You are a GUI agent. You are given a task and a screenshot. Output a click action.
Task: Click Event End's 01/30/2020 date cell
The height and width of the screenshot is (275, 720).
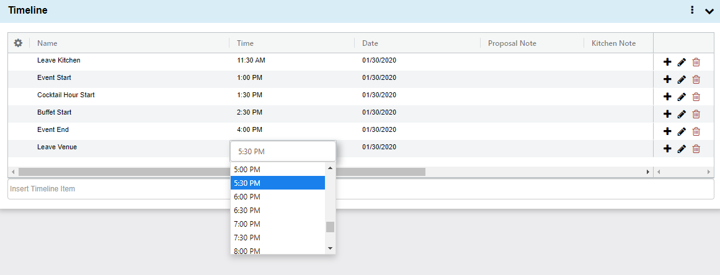pos(380,129)
